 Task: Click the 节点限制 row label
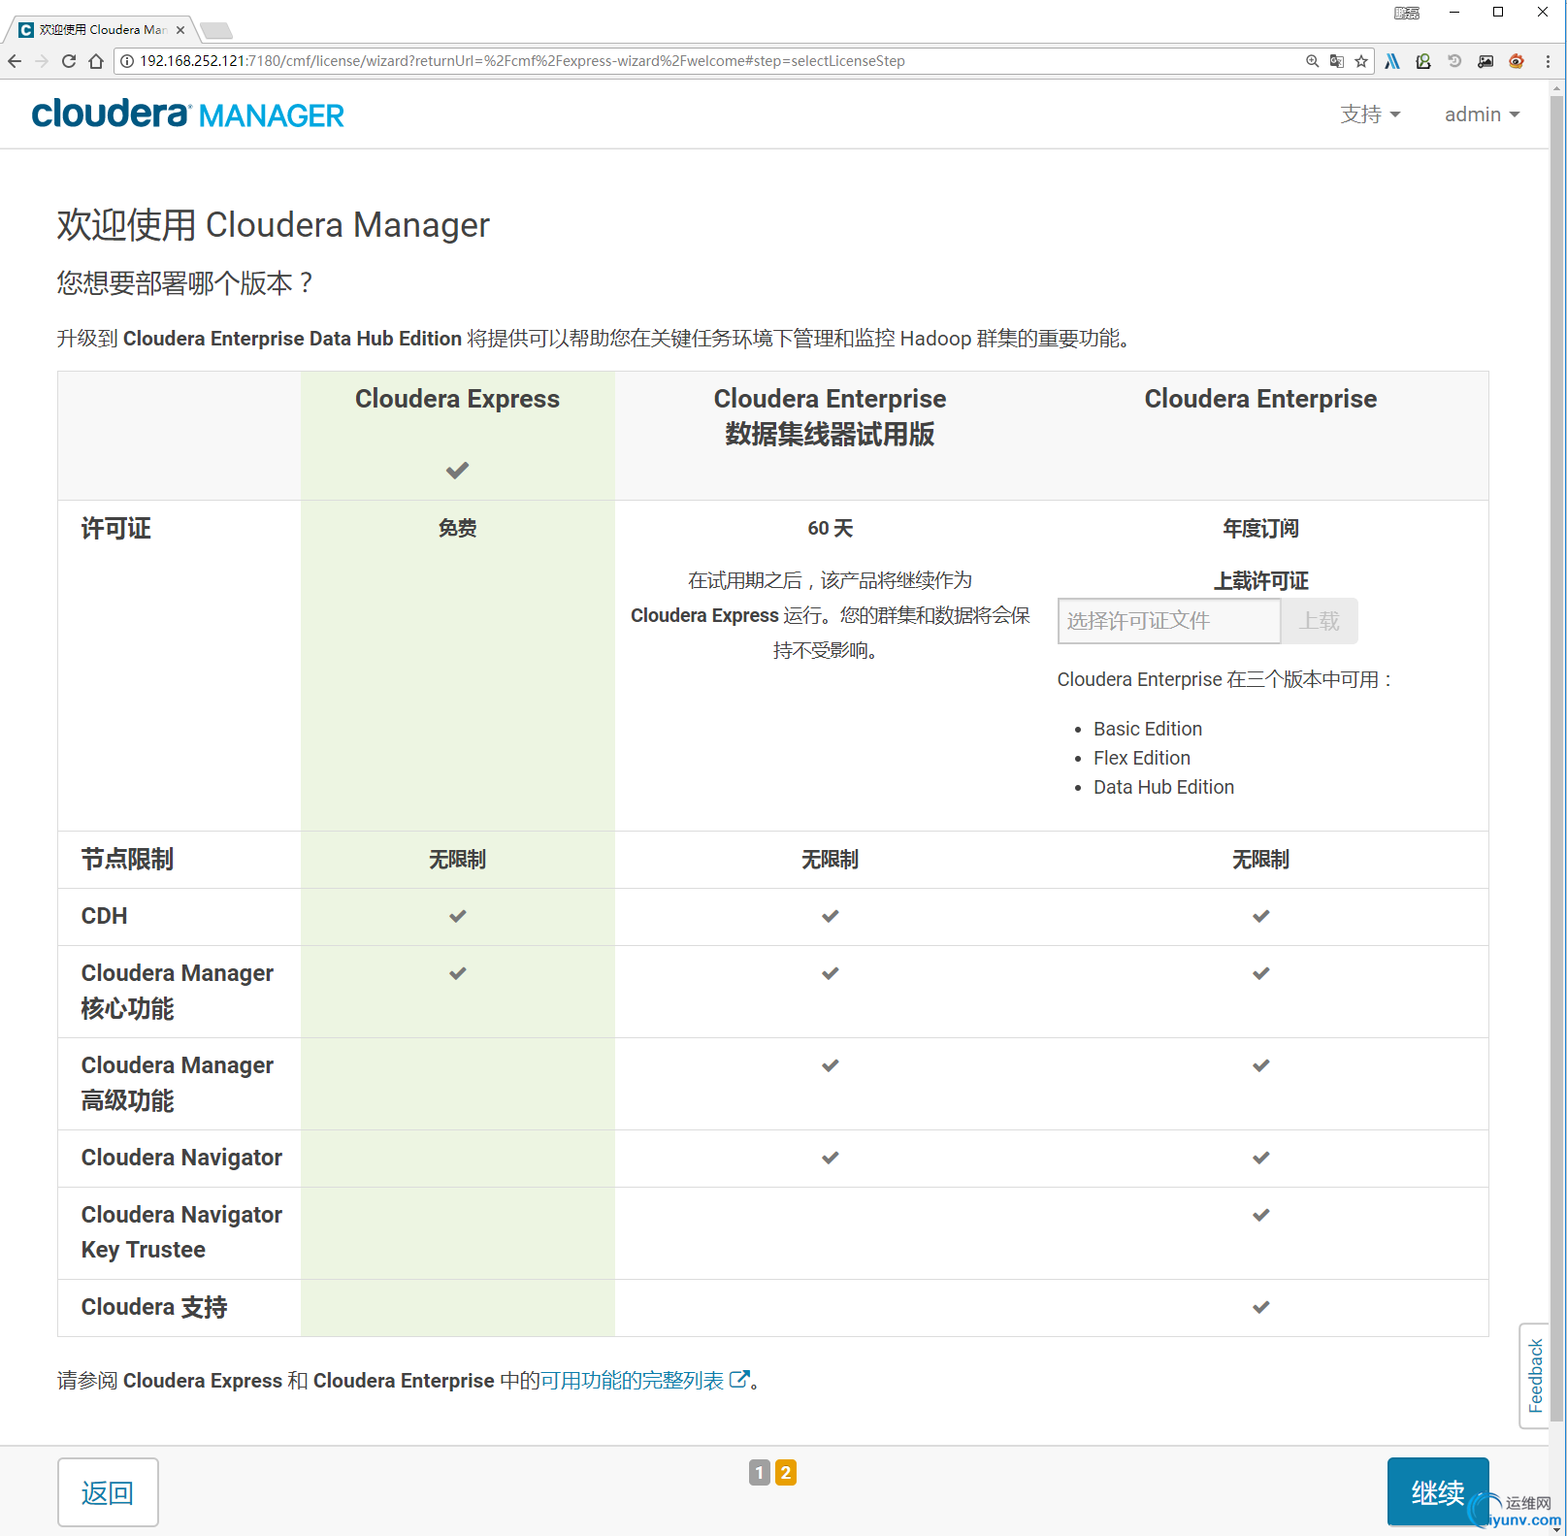(127, 860)
